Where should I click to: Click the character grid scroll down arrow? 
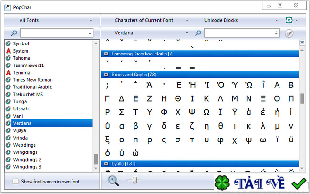coord(302,169)
